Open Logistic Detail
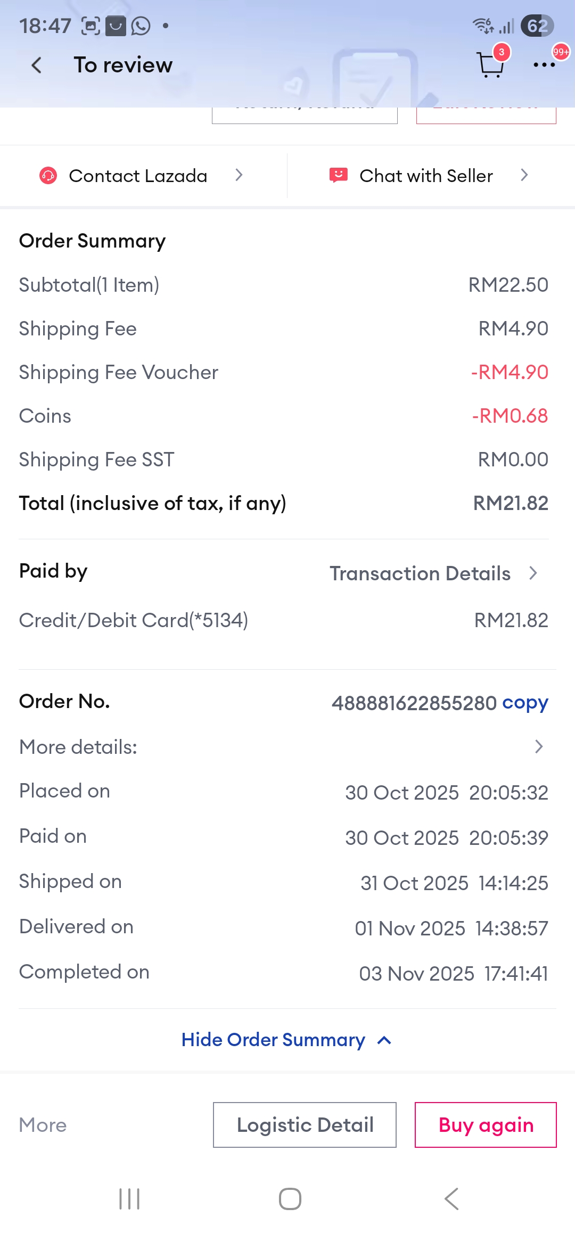The height and width of the screenshot is (1233, 575). click(305, 1125)
